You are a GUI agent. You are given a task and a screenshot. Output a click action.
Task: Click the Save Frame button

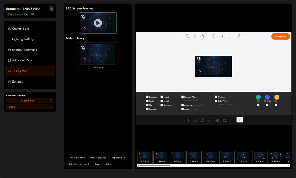tap(281, 36)
